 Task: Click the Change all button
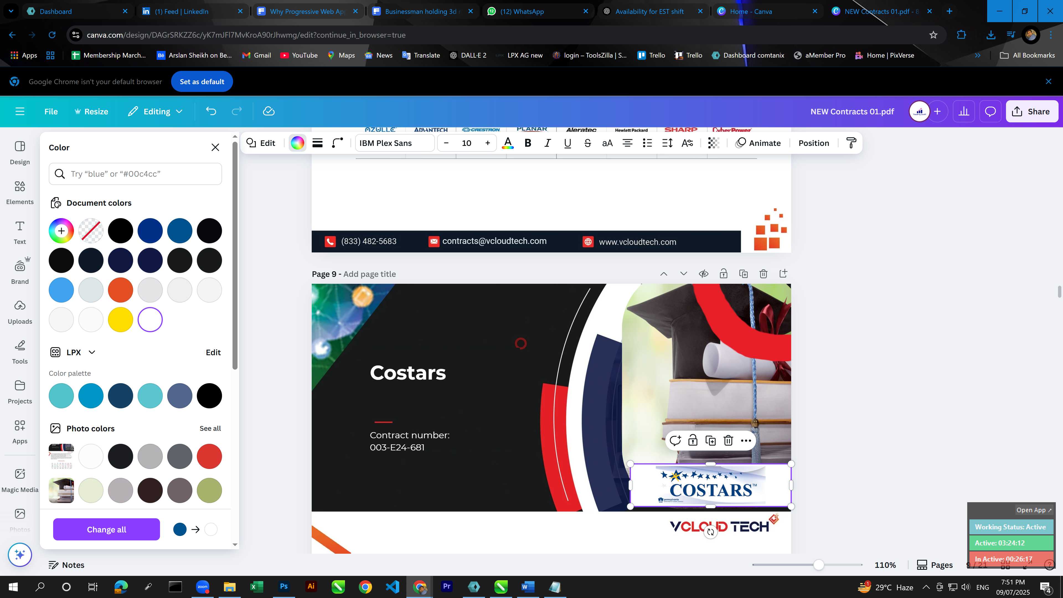point(107,530)
